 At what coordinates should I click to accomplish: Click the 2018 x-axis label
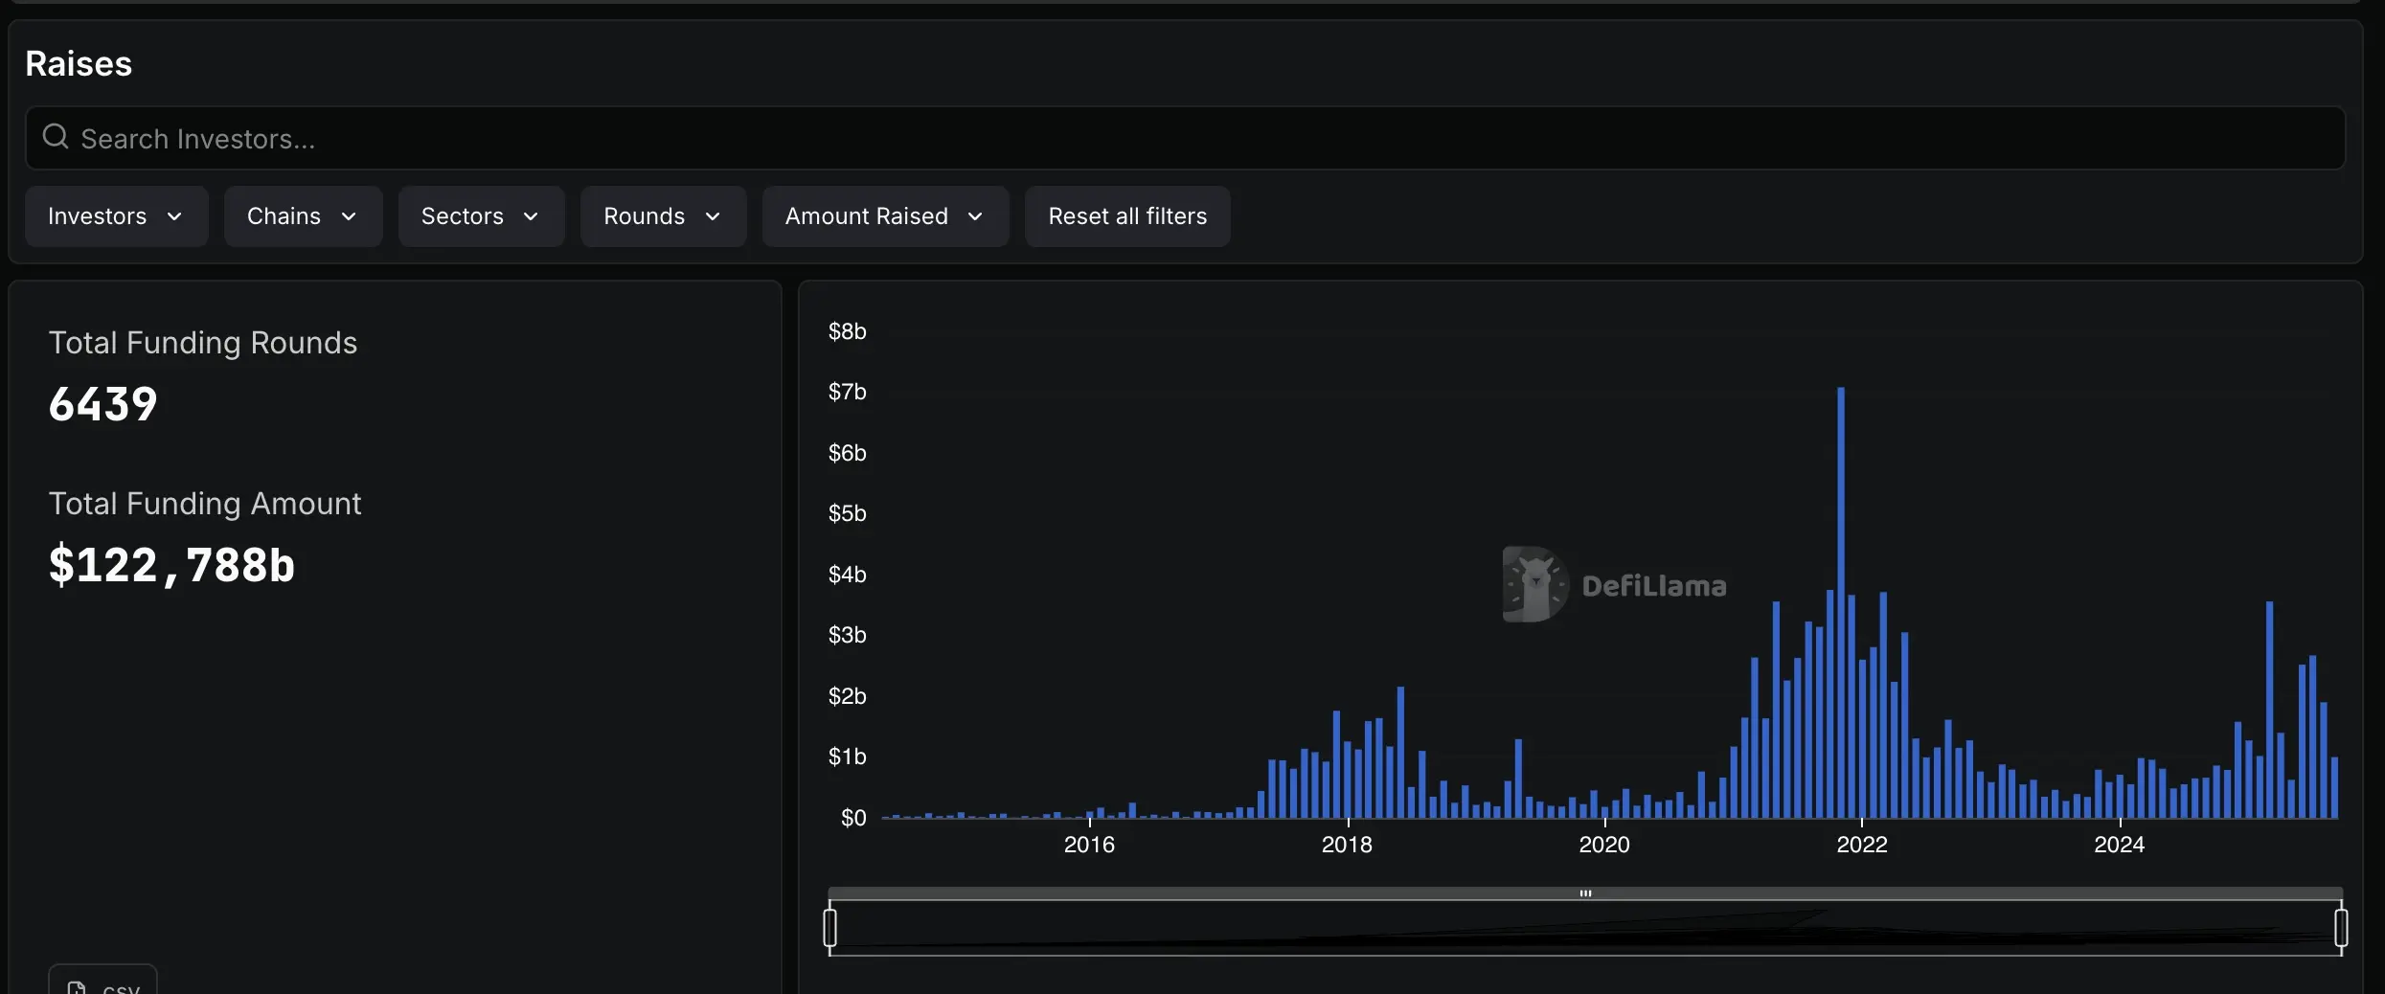(x=1347, y=845)
